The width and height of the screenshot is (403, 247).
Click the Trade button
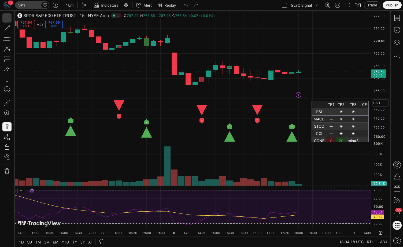point(372,5)
